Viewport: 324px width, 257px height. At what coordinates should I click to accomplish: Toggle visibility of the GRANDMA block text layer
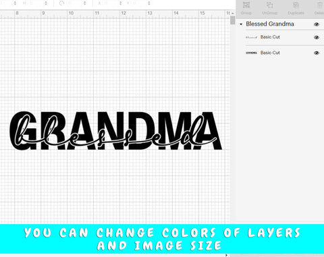[x=317, y=53]
